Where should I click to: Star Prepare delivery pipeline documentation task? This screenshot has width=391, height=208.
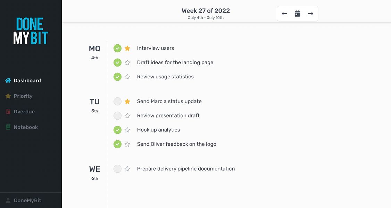pyautogui.click(x=127, y=169)
